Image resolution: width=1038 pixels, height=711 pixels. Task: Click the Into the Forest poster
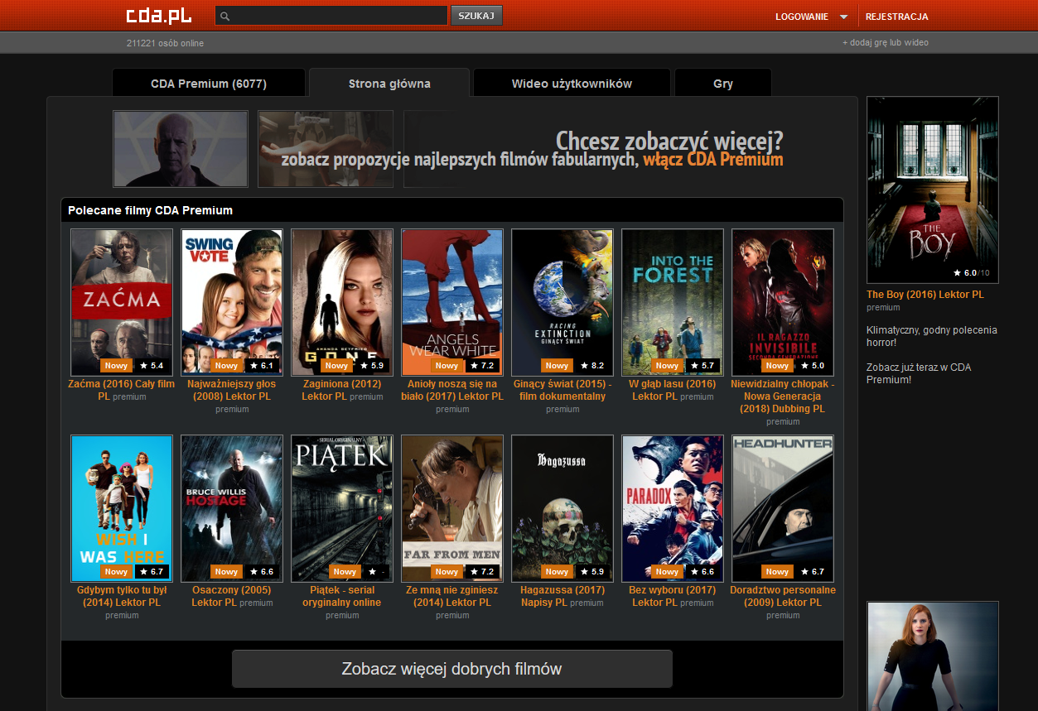[672, 302]
